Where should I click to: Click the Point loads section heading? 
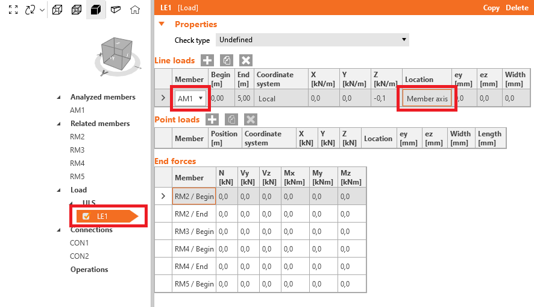tap(177, 119)
